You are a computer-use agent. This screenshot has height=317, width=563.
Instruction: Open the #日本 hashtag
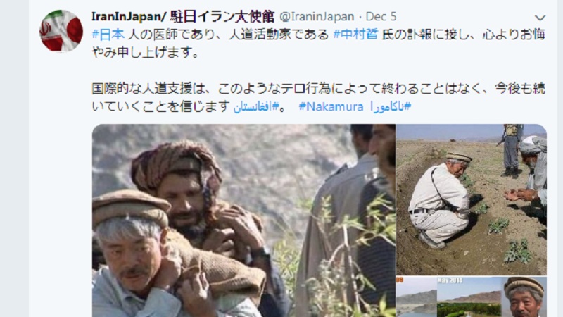tap(108, 35)
